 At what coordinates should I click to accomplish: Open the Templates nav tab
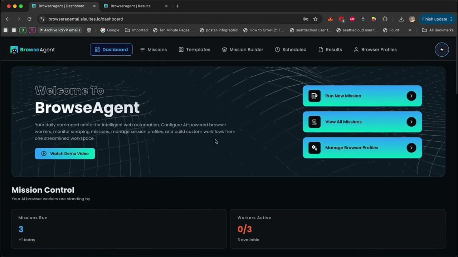[x=194, y=50]
